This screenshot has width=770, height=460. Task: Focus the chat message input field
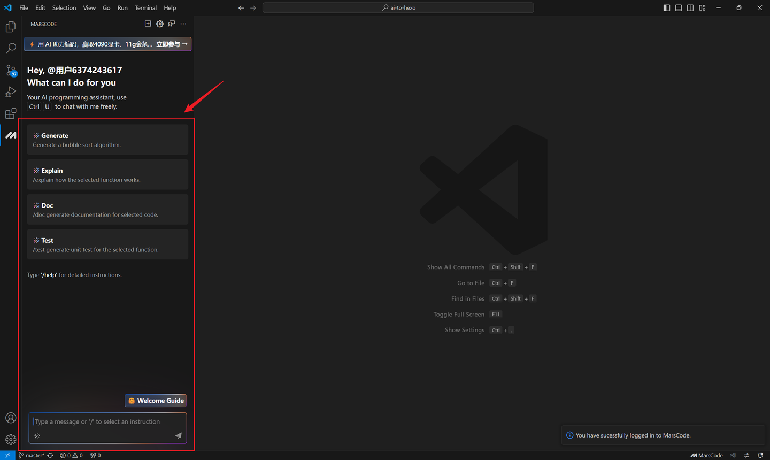tap(107, 421)
